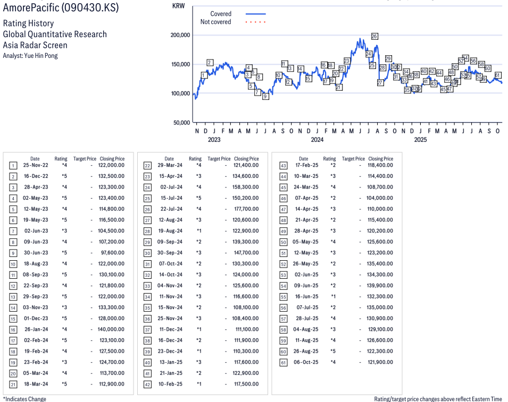Click numbered box 42 in the middle table column

147,384
